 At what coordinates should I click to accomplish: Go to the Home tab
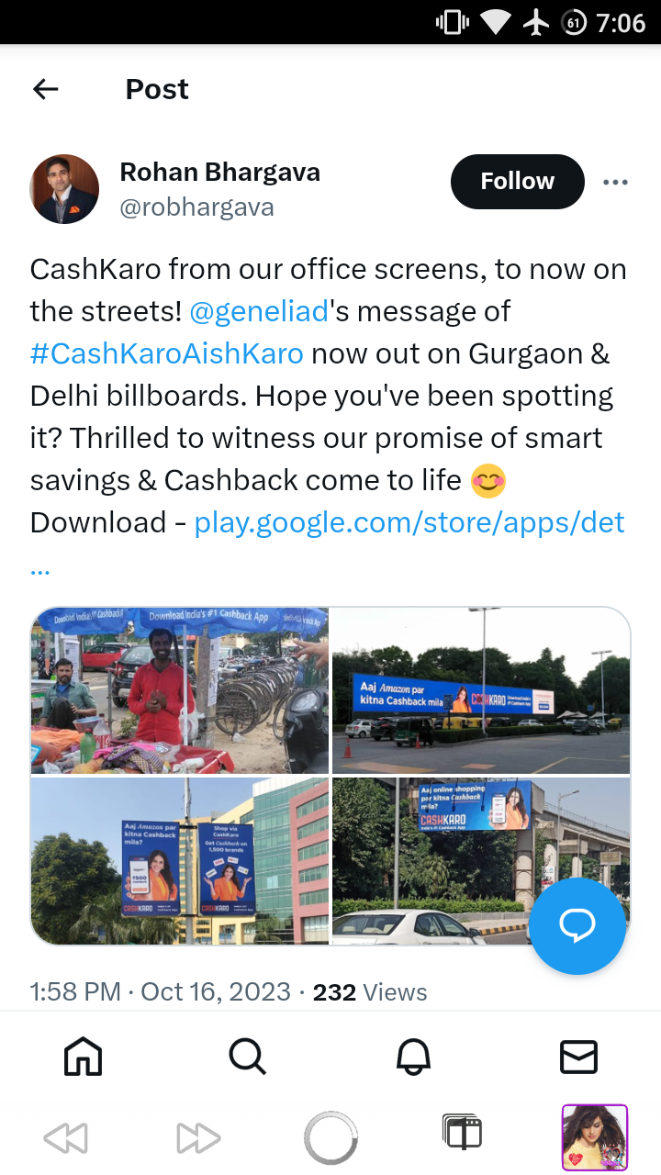[83, 1056]
